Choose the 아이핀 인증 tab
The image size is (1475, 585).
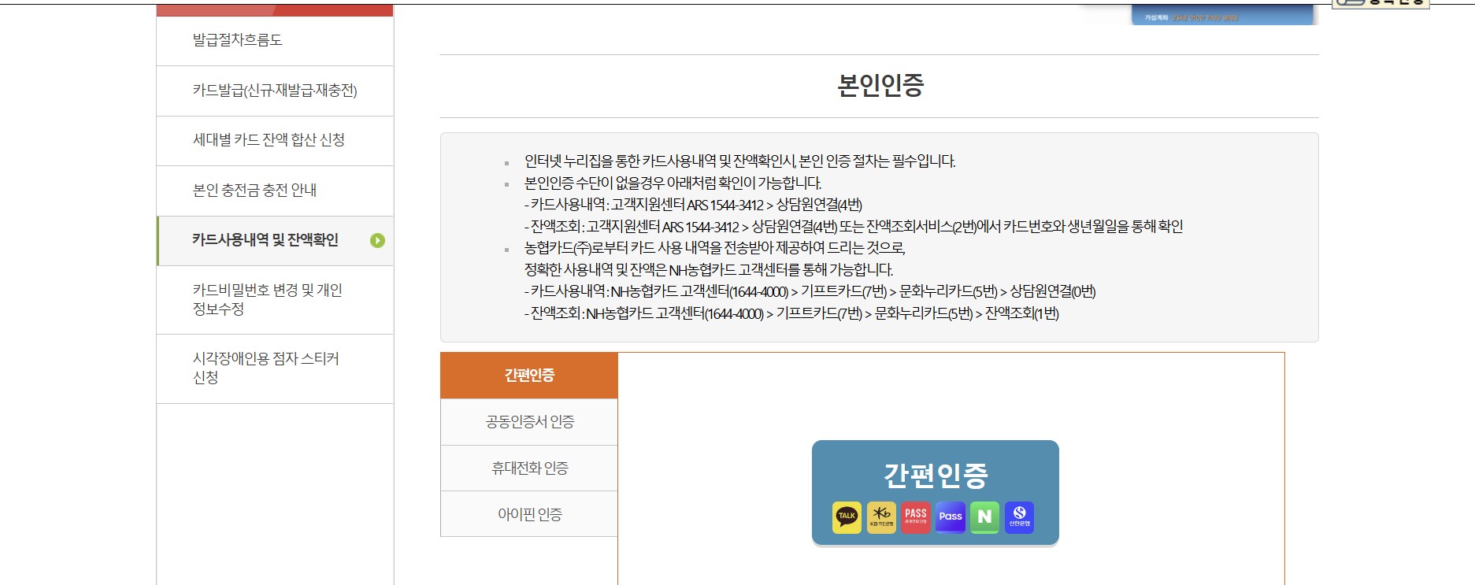point(529,514)
